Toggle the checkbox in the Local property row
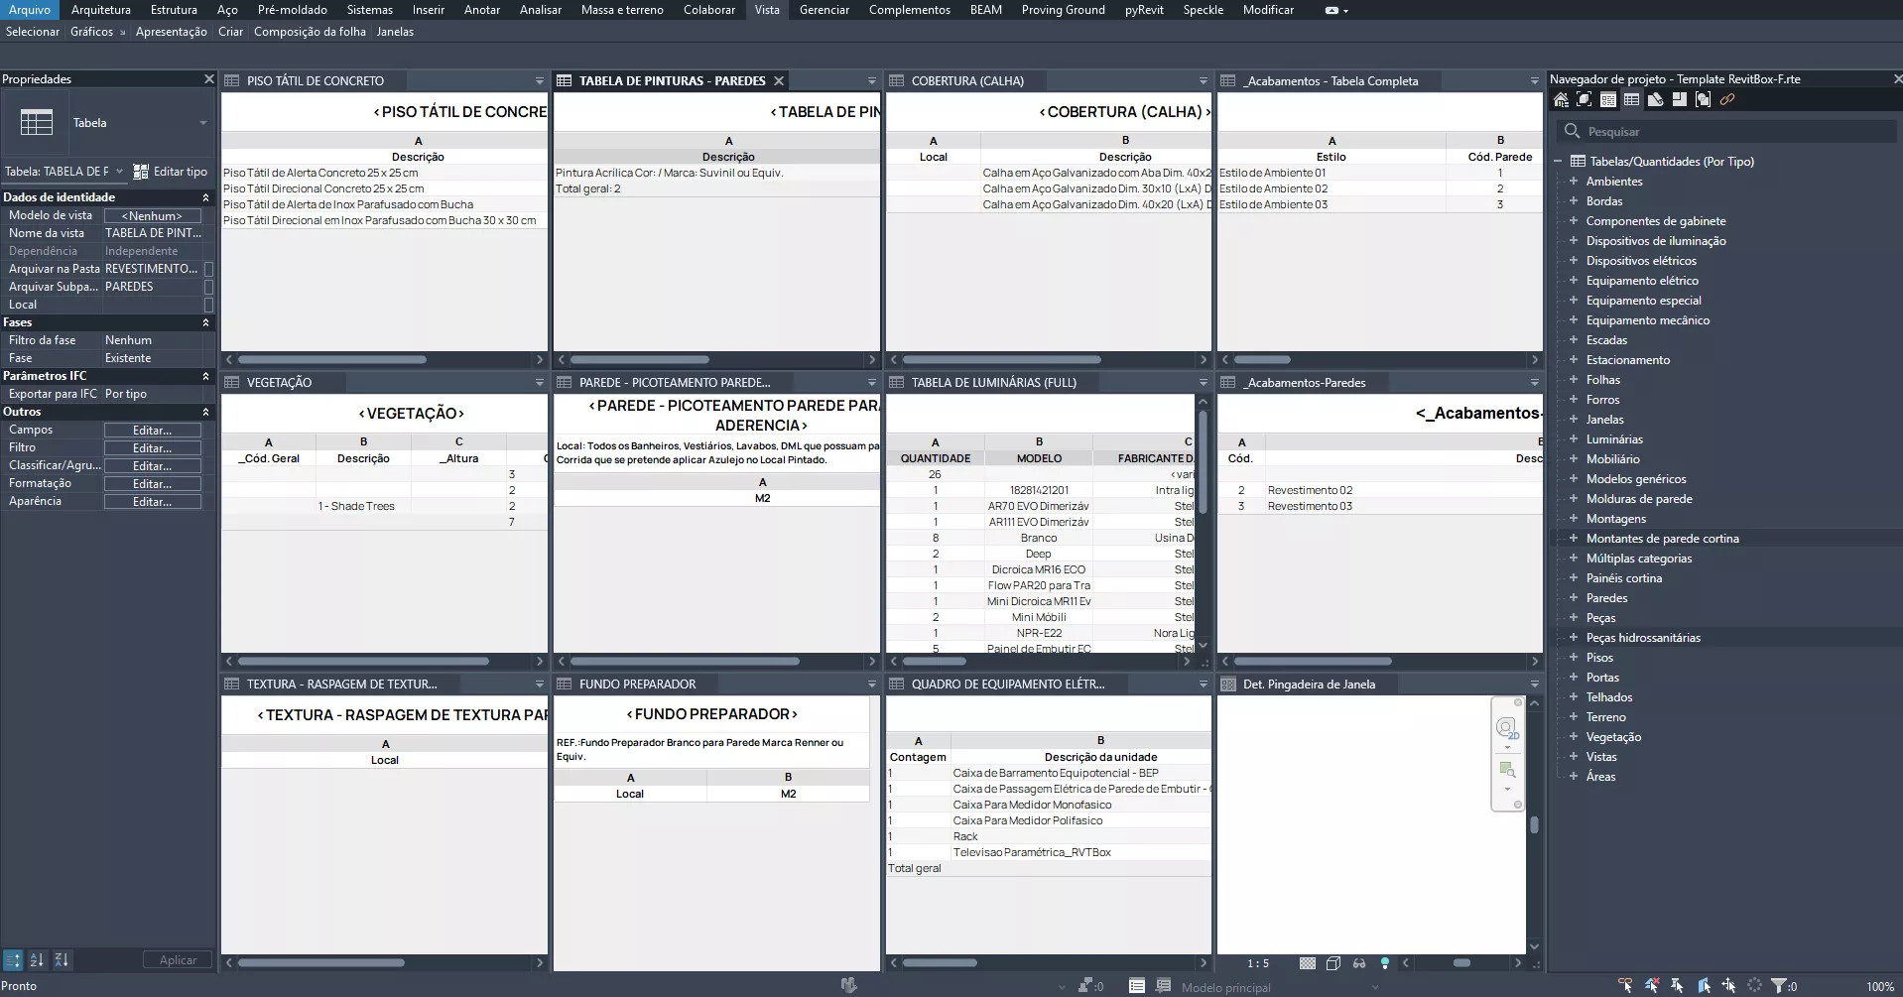The height and width of the screenshot is (997, 1903). tap(208, 305)
